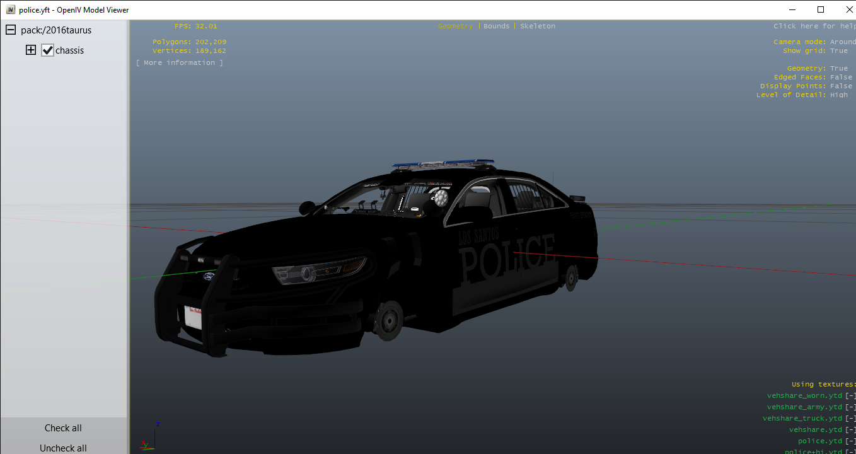Change Level of Detail High setting
The height and width of the screenshot is (454, 856).
pyautogui.click(x=838, y=95)
